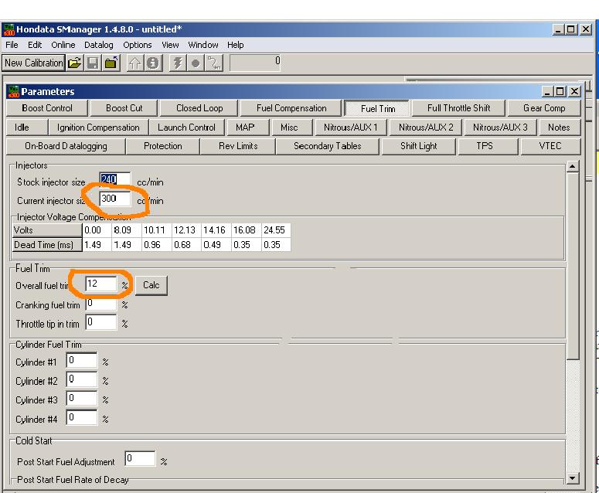Open the File menu
This screenshot has width=599, height=493.
(12, 45)
